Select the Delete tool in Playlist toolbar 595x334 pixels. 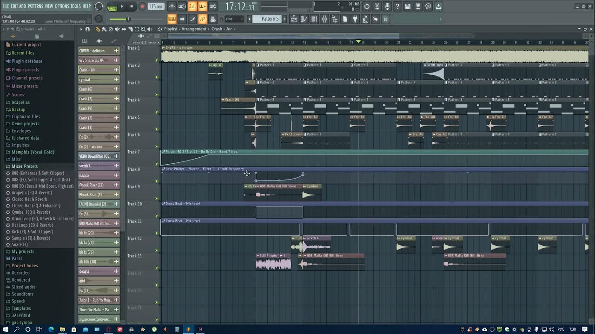click(111, 29)
